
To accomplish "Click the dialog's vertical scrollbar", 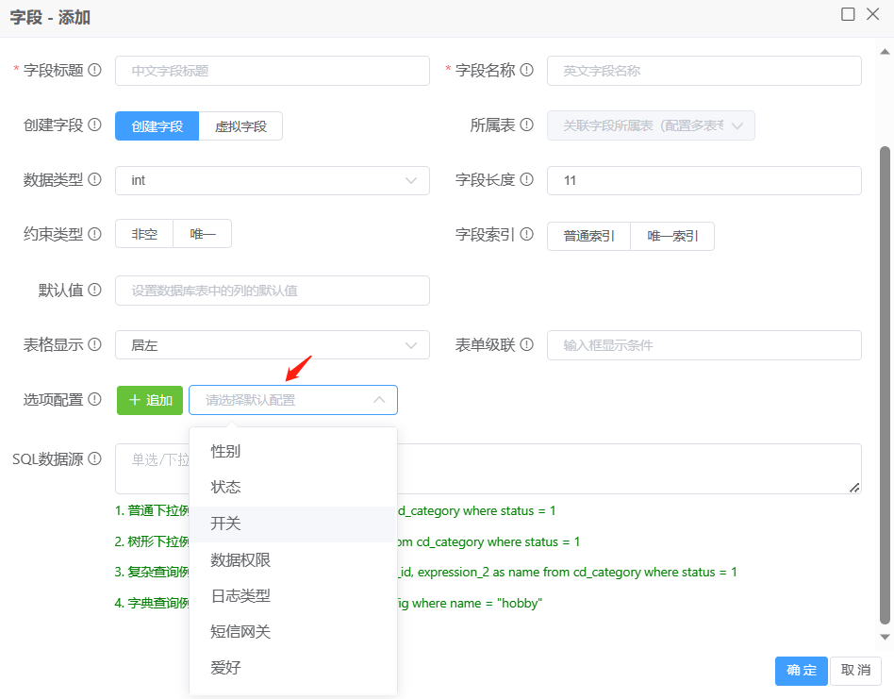I will tap(885, 377).
